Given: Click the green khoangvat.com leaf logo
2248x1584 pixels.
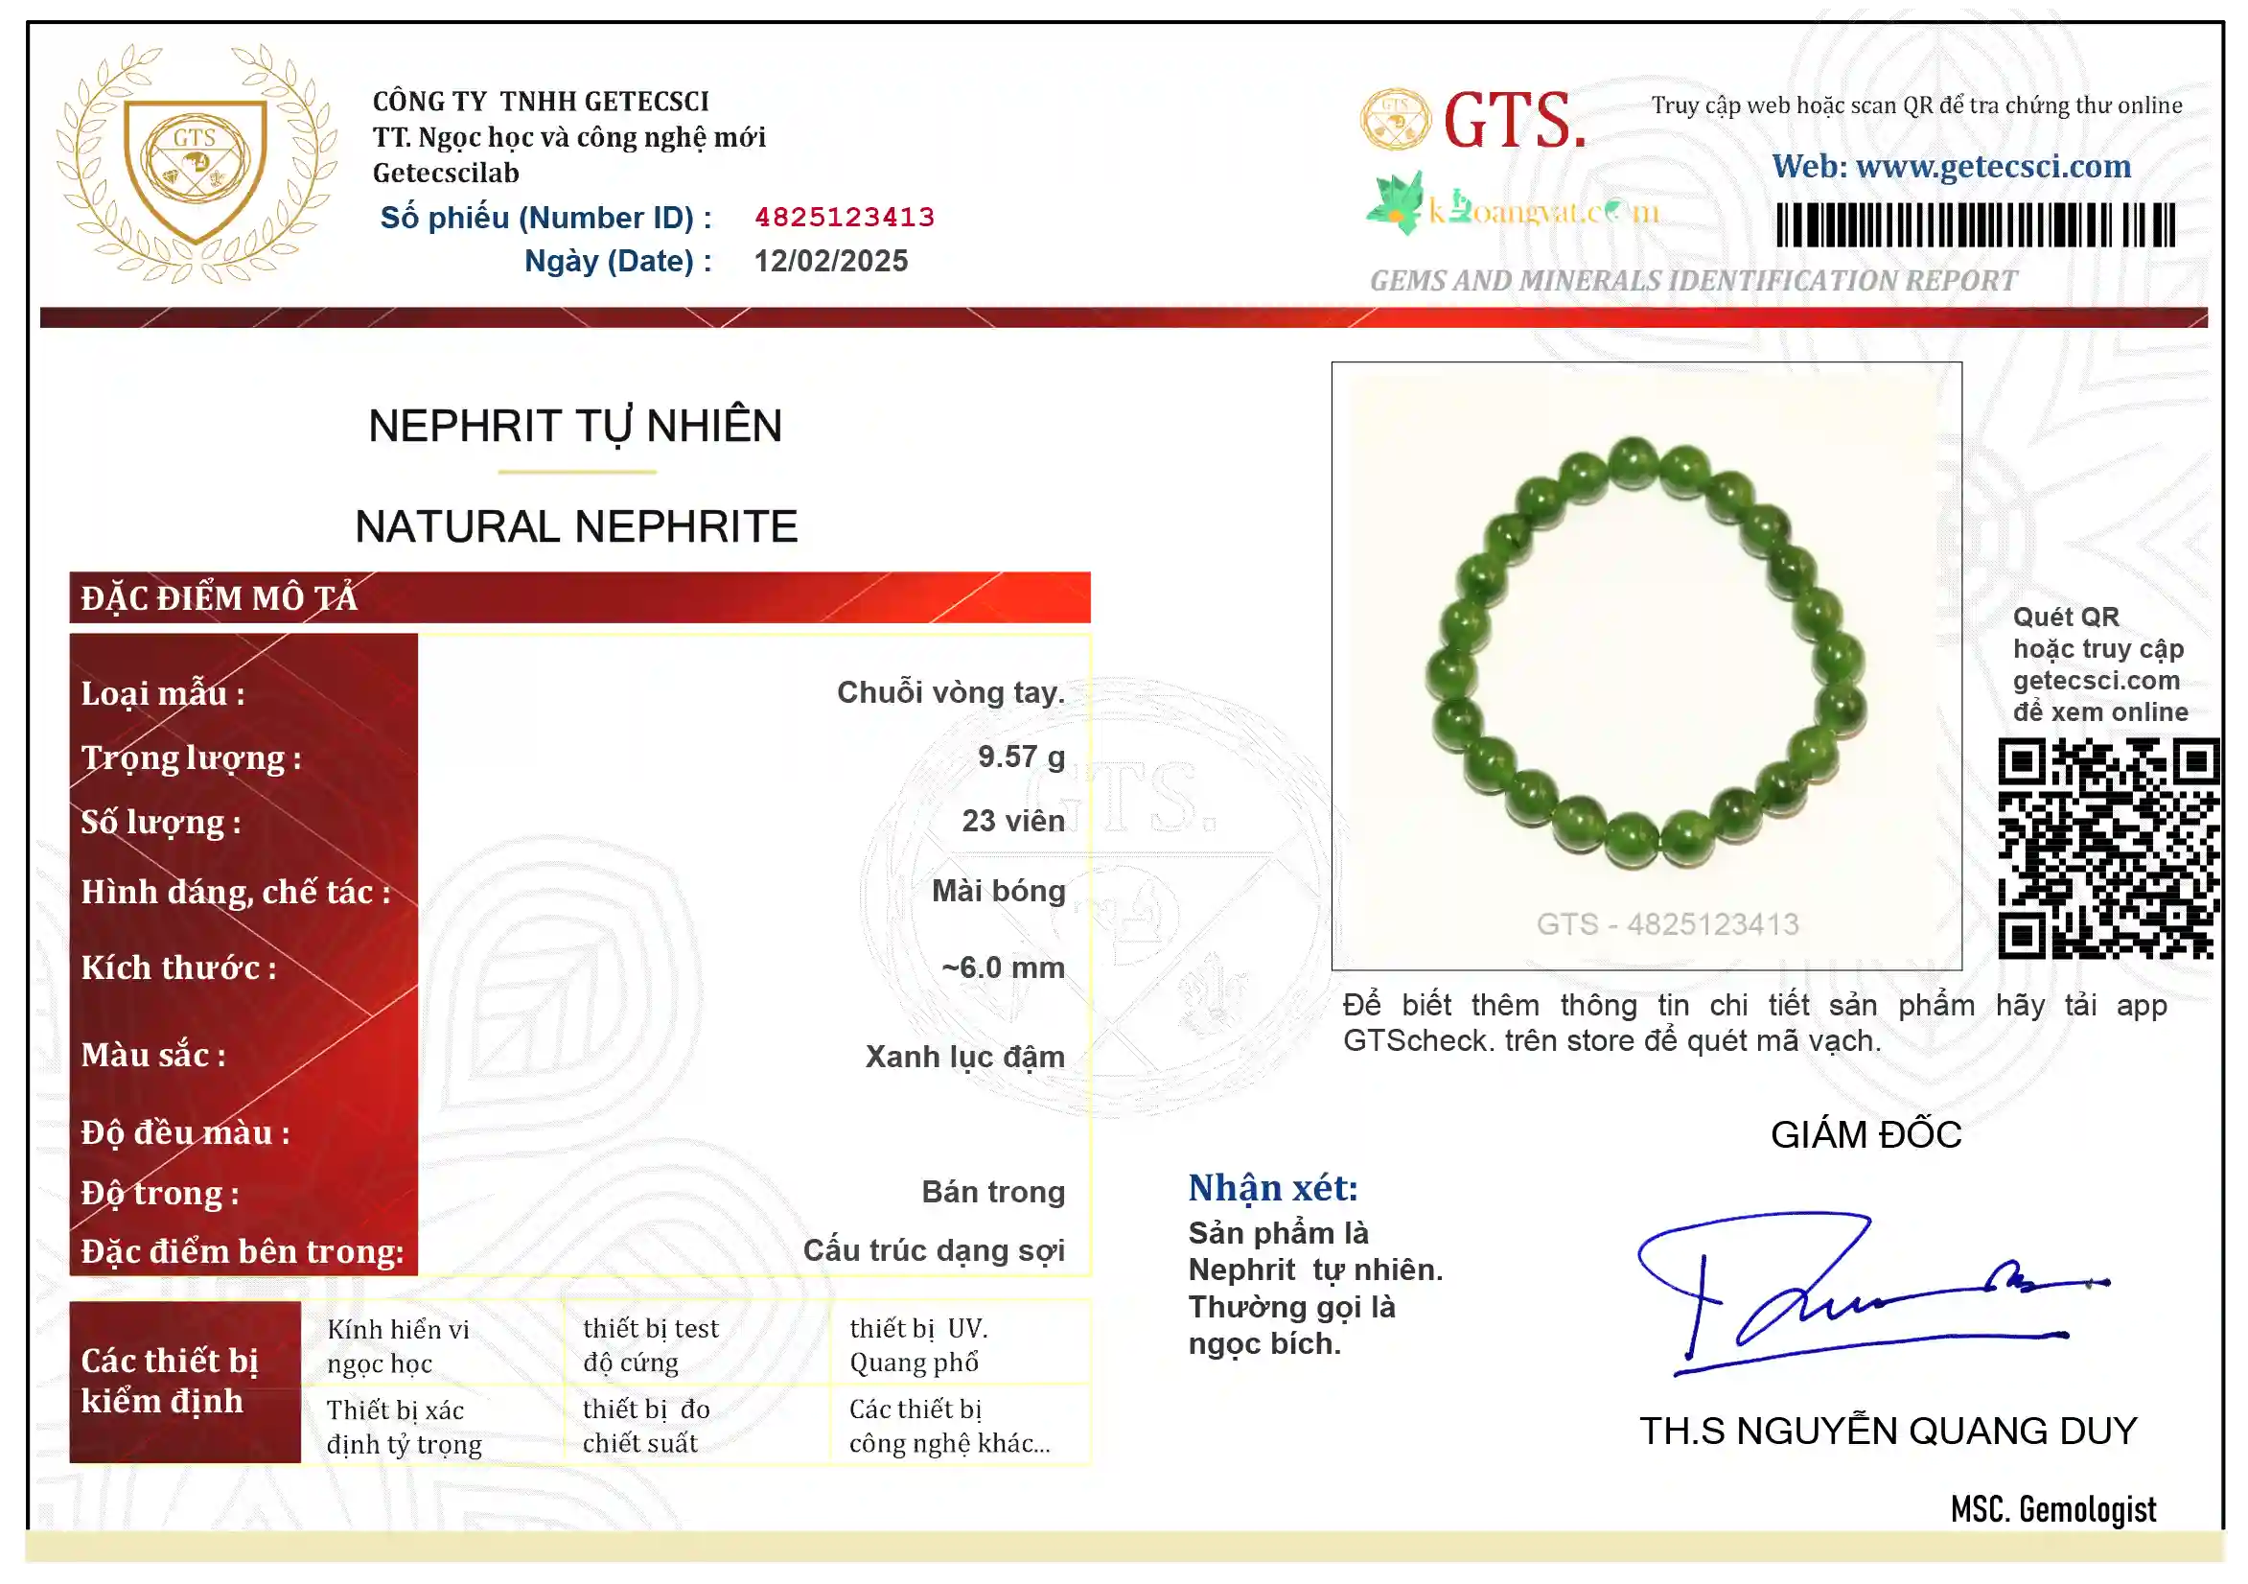Looking at the screenshot, I should tap(1395, 202).
